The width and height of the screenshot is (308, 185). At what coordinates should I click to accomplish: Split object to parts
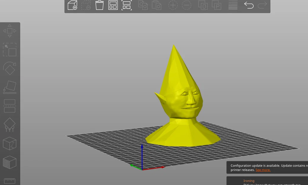[216, 5]
